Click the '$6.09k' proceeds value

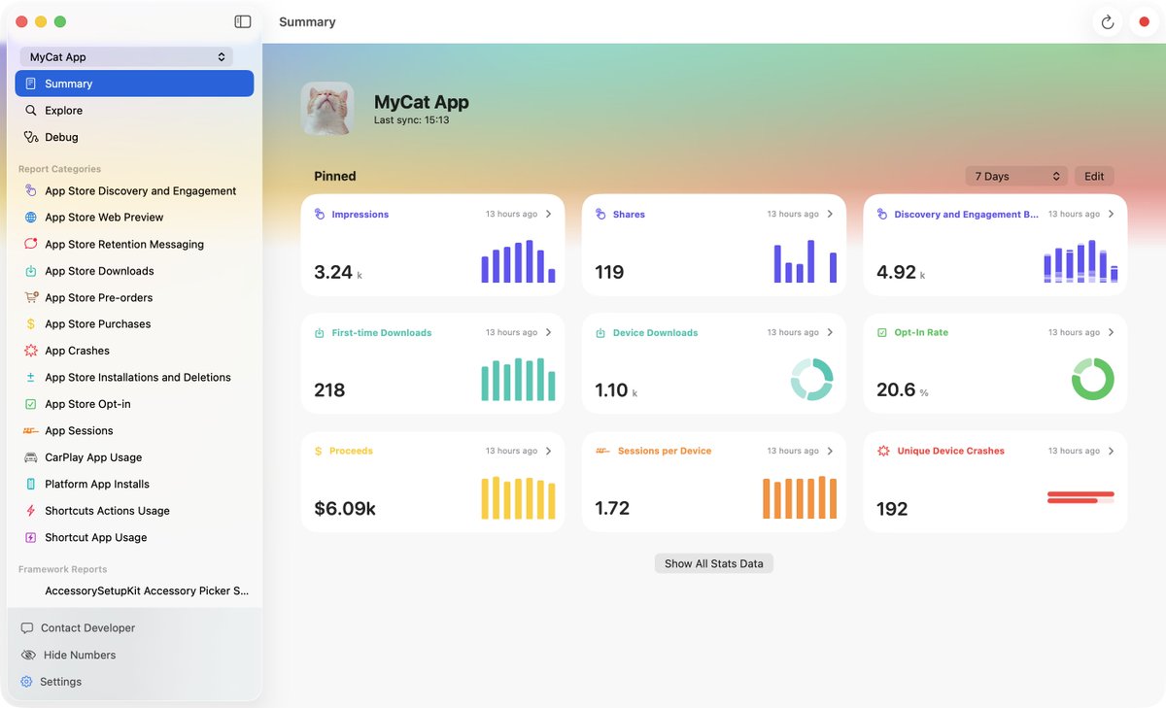click(345, 508)
